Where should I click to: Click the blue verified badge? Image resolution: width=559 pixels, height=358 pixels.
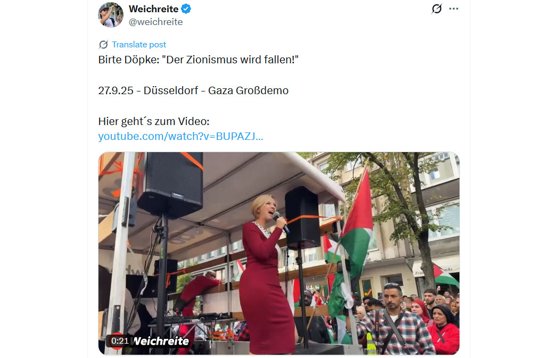186,9
